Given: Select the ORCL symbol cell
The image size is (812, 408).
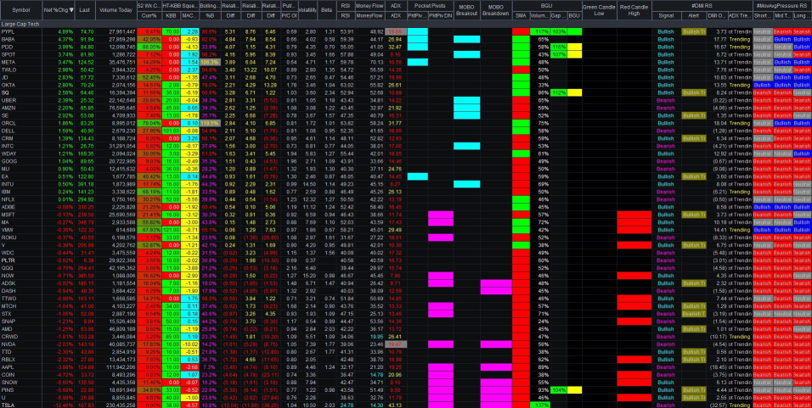Looking at the screenshot, I should [x=20, y=123].
